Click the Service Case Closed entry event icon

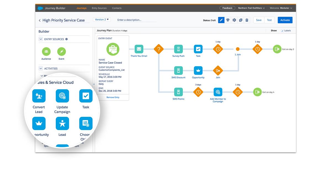pos(113,49)
